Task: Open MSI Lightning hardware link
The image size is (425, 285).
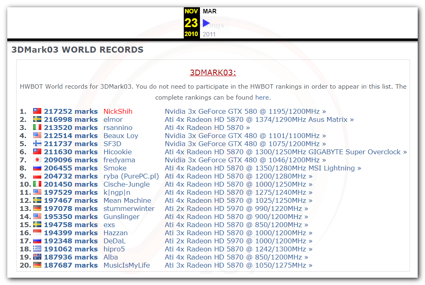Action: click(x=263, y=168)
